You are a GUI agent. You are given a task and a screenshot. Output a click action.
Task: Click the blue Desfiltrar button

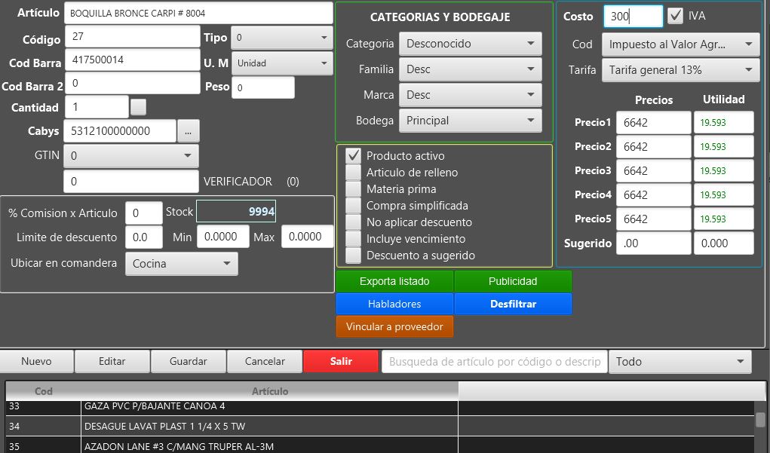[513, 304]
